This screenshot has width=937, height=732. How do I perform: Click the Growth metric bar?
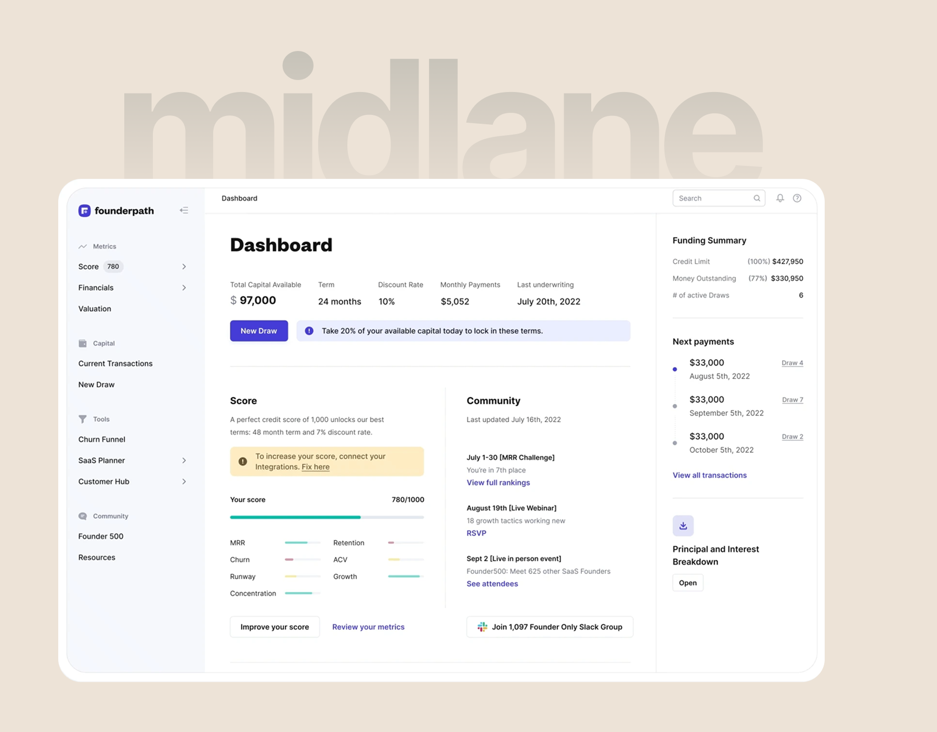(x=406, y=577)
